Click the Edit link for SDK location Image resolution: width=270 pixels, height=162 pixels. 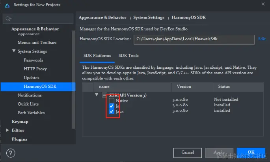pos(262,39)
